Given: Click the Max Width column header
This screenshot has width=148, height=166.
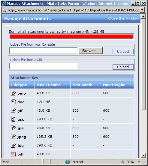Looking at the screenshot, I should pyautogui.click(x=86, y=85).
